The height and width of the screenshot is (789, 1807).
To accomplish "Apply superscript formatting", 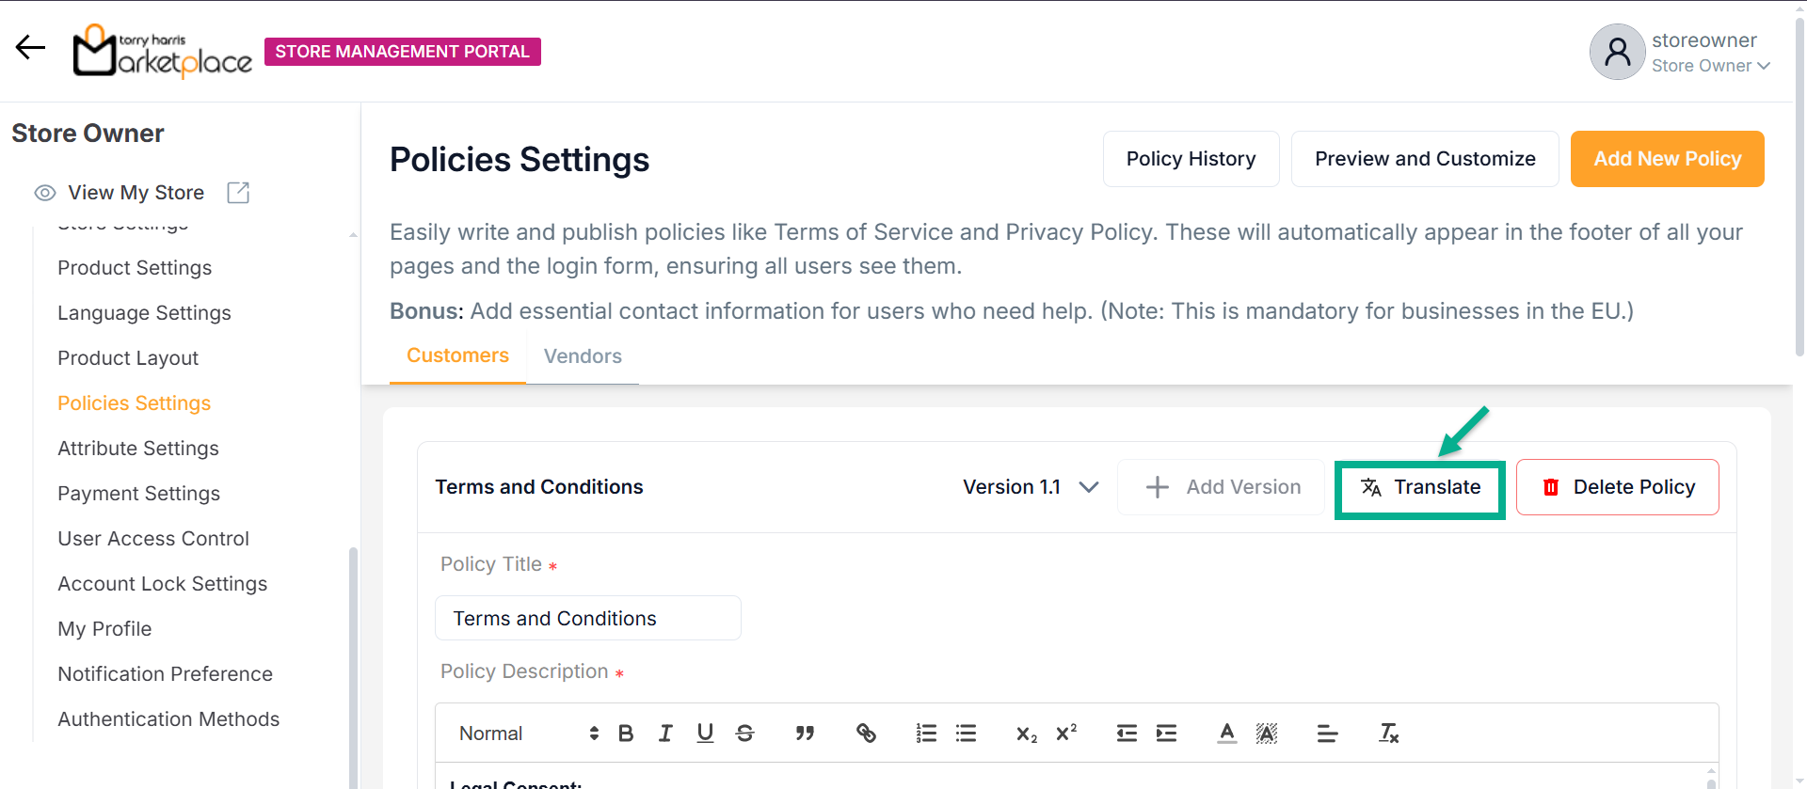I will click(x=1066, y=734).
